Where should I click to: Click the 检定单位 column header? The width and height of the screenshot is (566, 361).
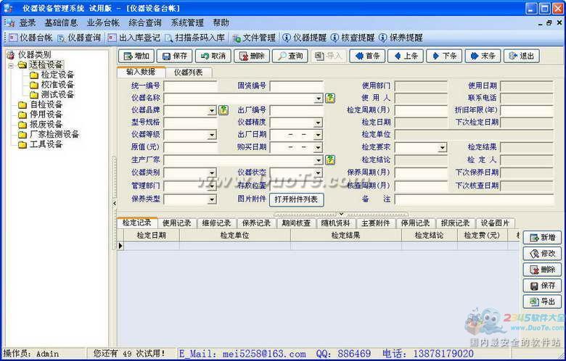pyautogui.click(x=234, y=236)
